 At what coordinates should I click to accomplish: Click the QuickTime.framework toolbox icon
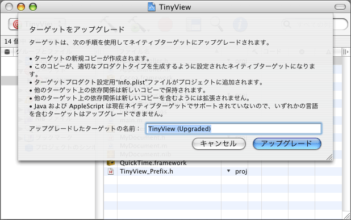(111, 163)
